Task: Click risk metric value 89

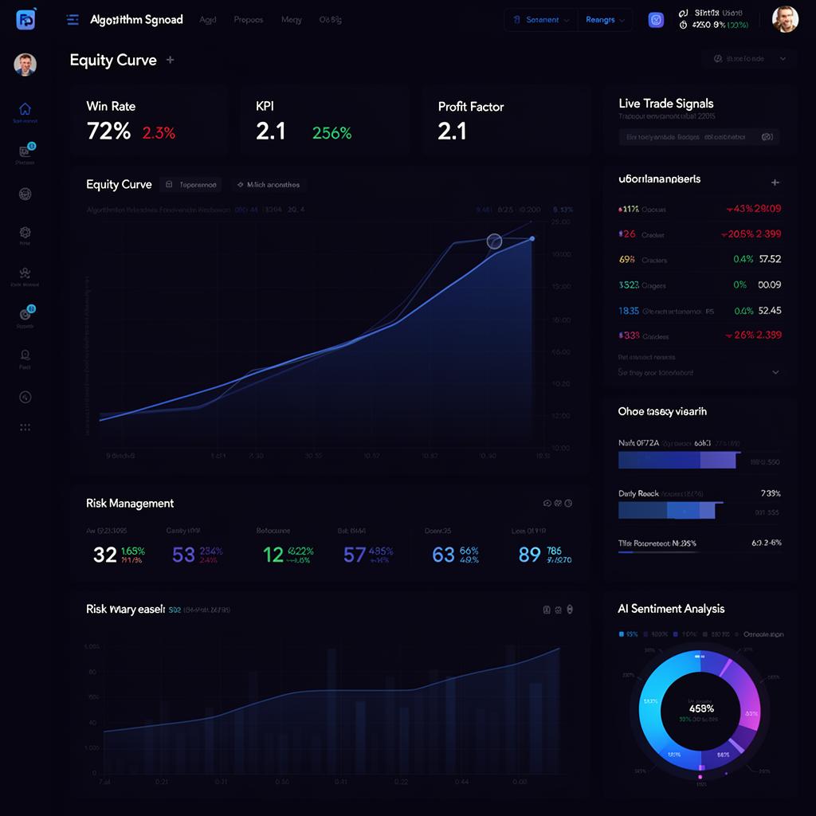Action: pos(530,555)
